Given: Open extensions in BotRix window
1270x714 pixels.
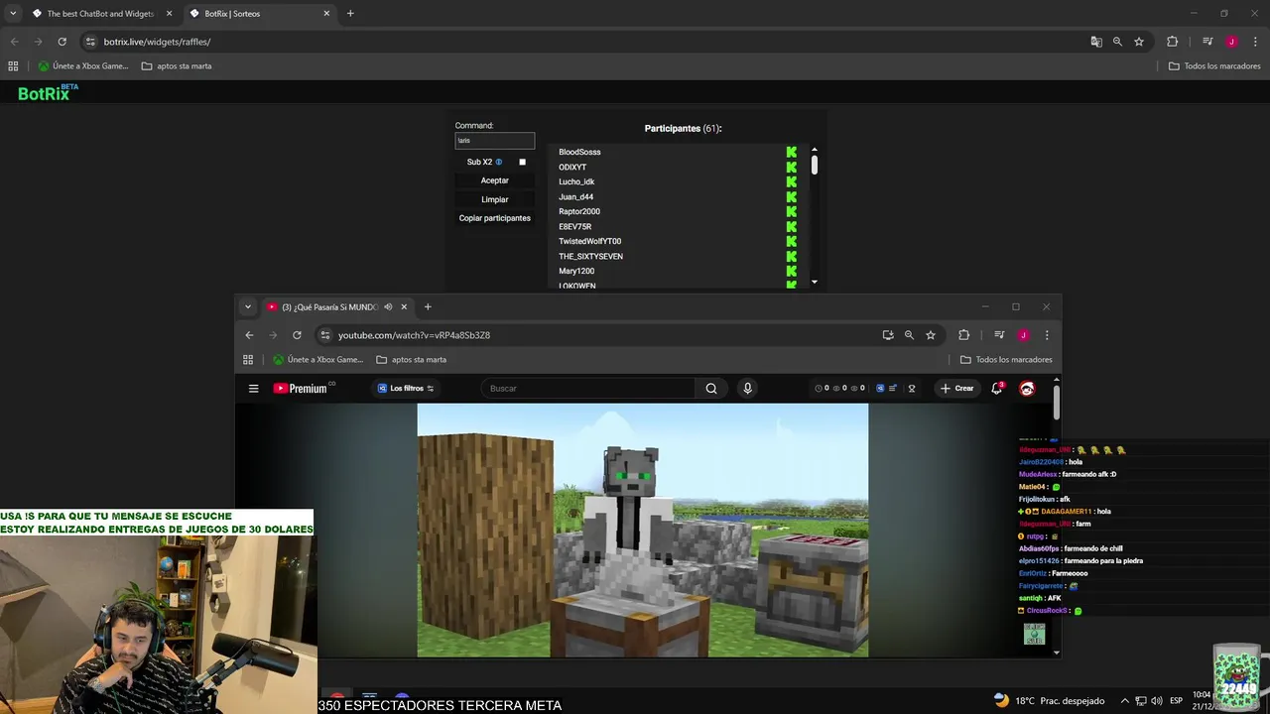Looking at the screenshot, I should click(1172, 42).
